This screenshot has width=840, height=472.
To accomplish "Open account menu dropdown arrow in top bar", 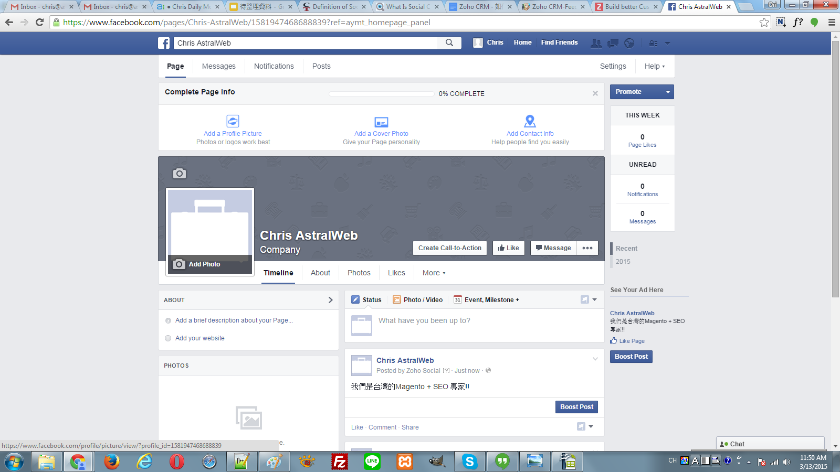I will [668, 43].
